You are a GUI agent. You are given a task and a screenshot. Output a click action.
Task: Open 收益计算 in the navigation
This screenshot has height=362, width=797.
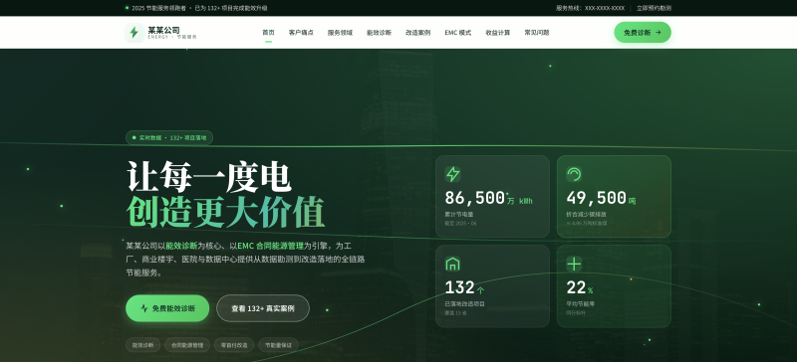tap(497, 33)
